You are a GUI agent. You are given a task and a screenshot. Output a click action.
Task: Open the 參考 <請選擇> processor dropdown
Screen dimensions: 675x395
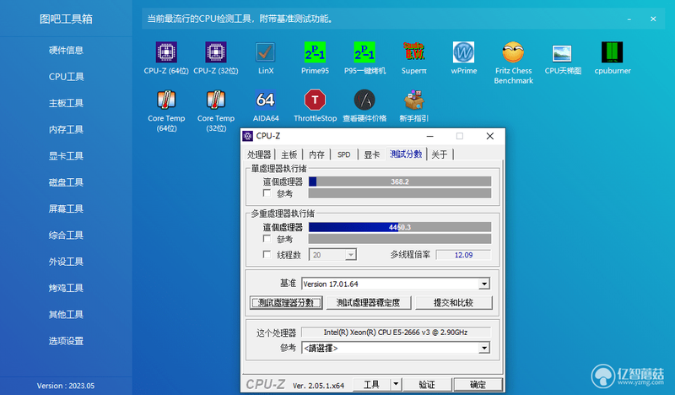point(484,348)
